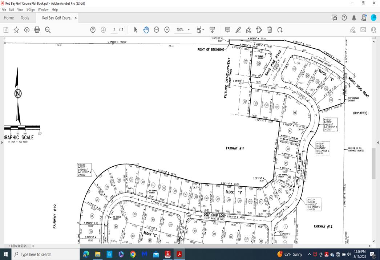Go to the next page with the down arrow

pos(103,30)
